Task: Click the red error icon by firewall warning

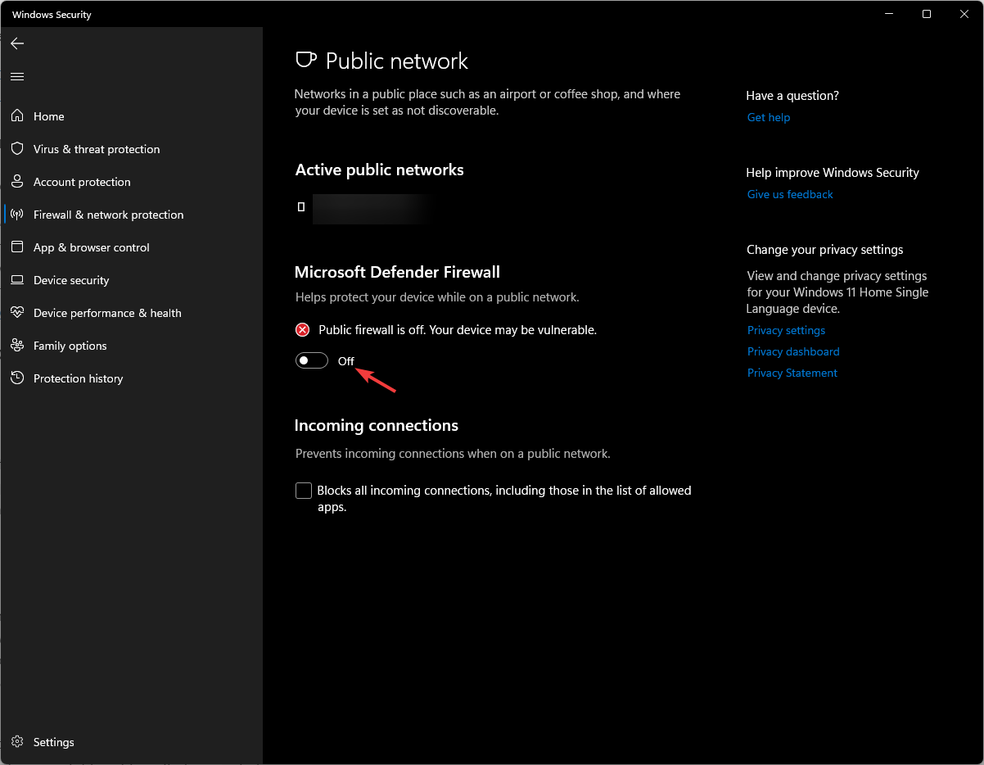Action: coord(303,330)
